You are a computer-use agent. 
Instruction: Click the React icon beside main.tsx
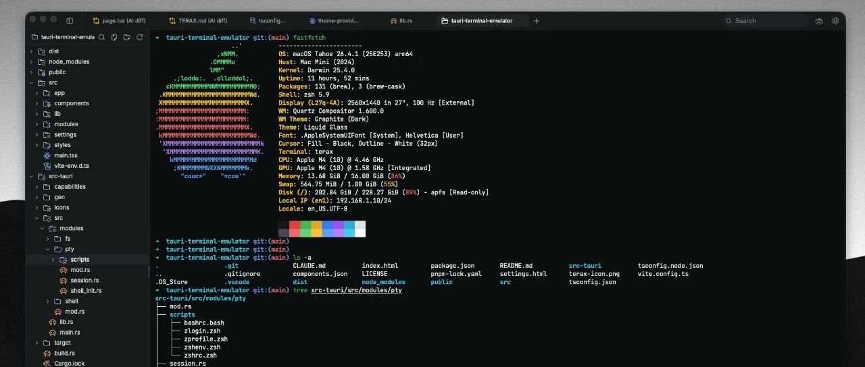(x=47, y=155)
